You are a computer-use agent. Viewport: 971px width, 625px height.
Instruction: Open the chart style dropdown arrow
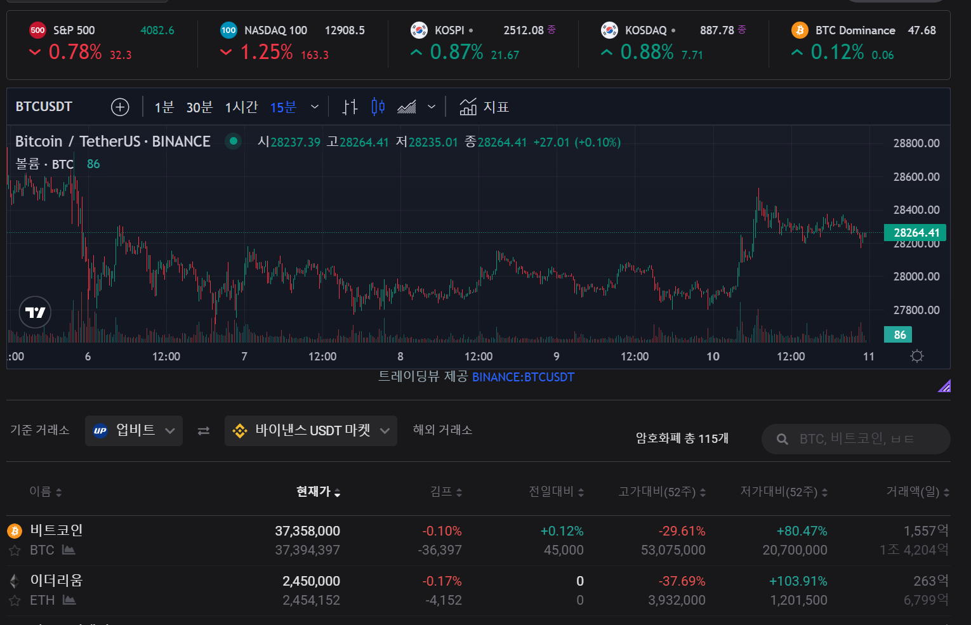432,107
